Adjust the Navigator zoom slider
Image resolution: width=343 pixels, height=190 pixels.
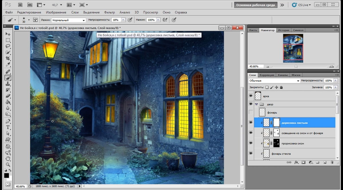pos(296,66)
